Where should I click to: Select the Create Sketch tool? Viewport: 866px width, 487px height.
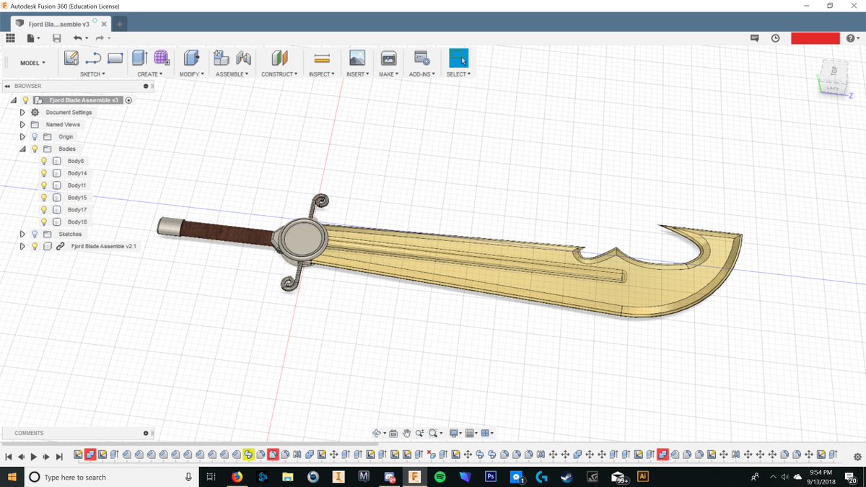pyautogui.click(x=71, y=58)
